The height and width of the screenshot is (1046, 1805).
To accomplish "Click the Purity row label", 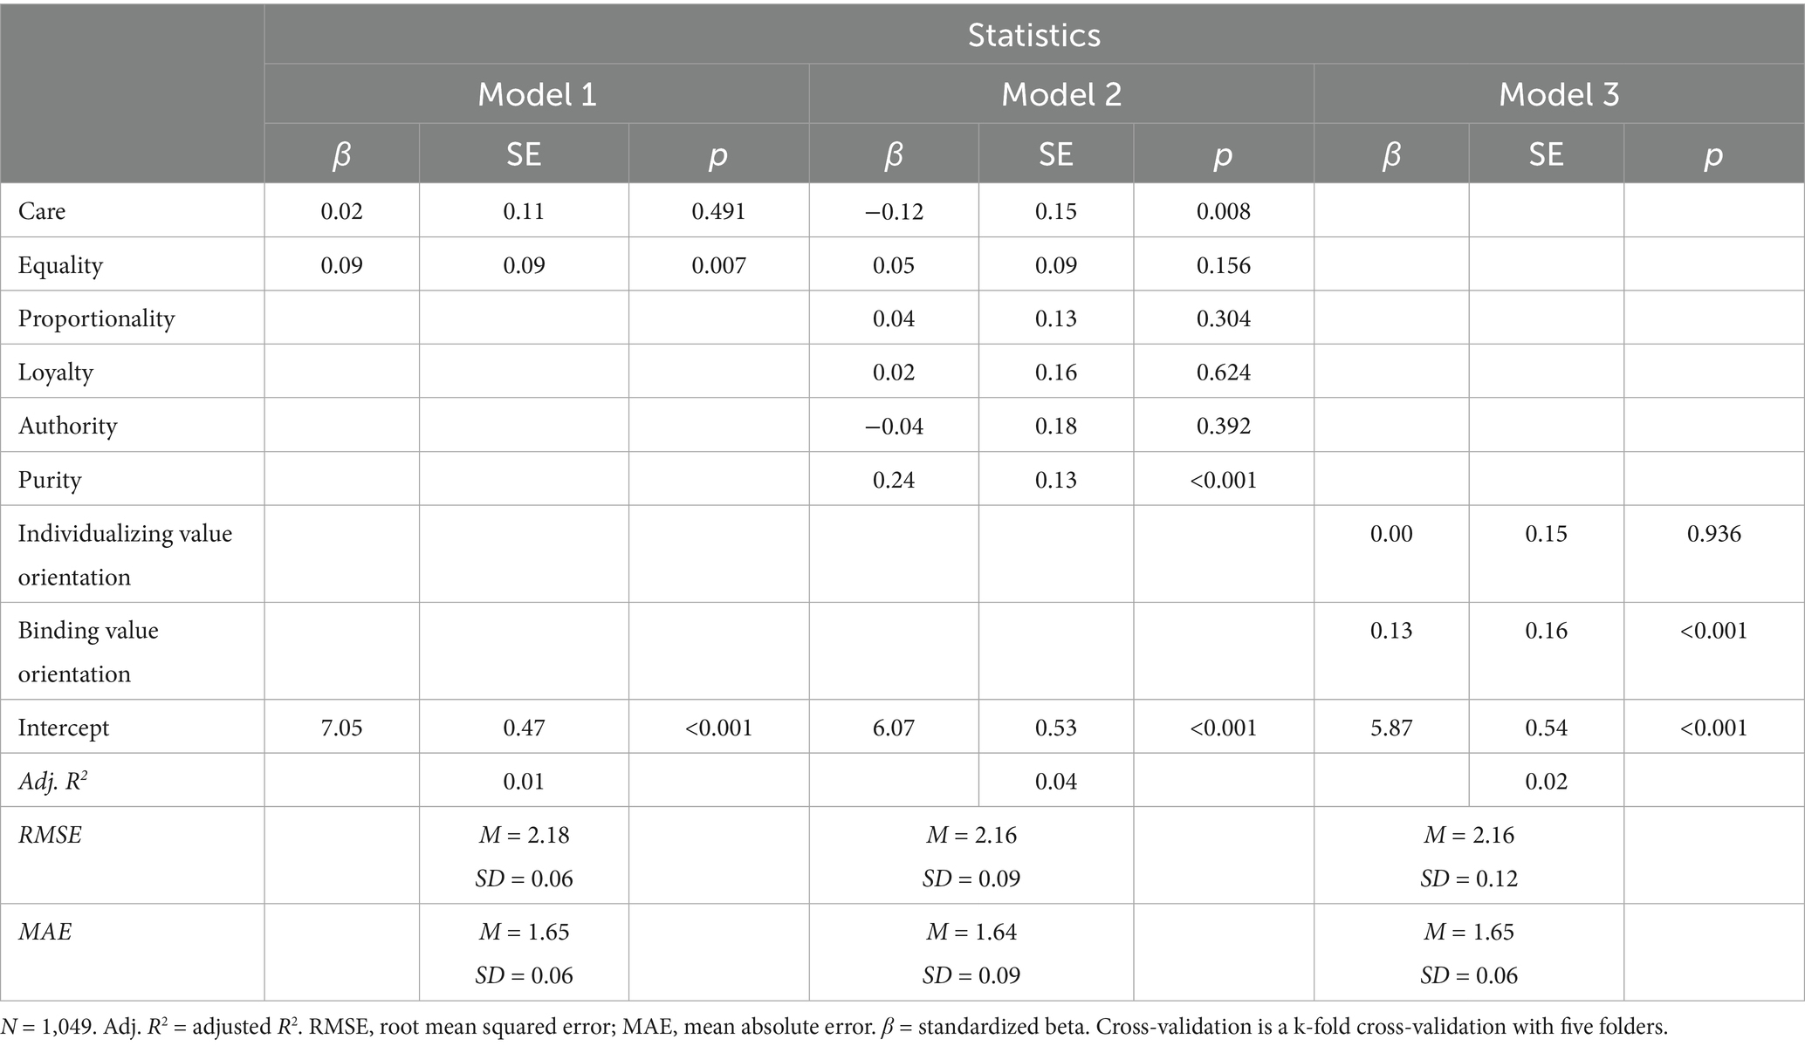I will (x=50, y=480).
